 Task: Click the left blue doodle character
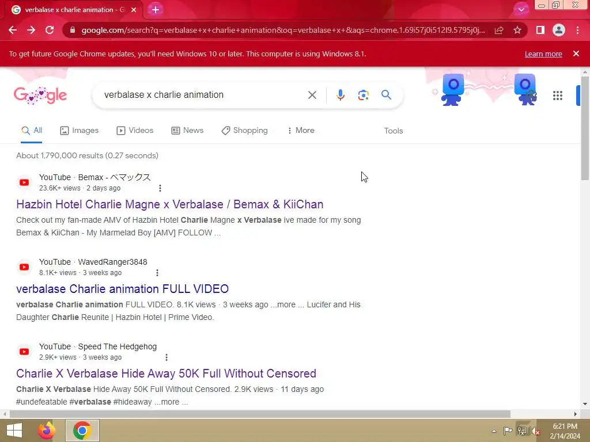click(453, 90)
